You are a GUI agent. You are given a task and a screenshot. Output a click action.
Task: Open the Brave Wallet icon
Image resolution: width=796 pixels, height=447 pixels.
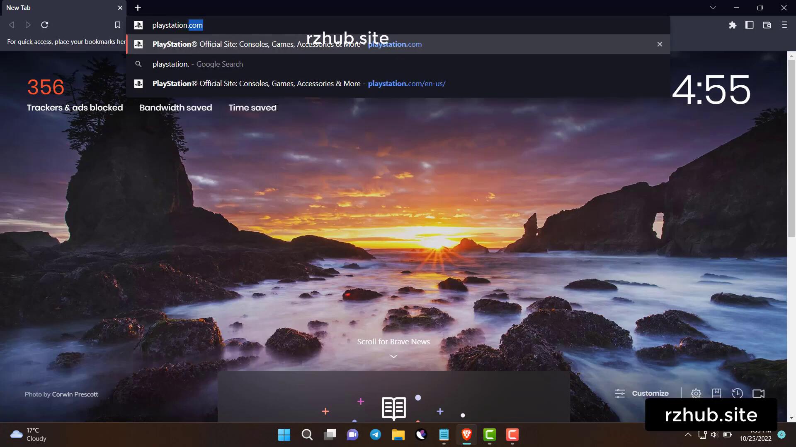click(767, 25)
